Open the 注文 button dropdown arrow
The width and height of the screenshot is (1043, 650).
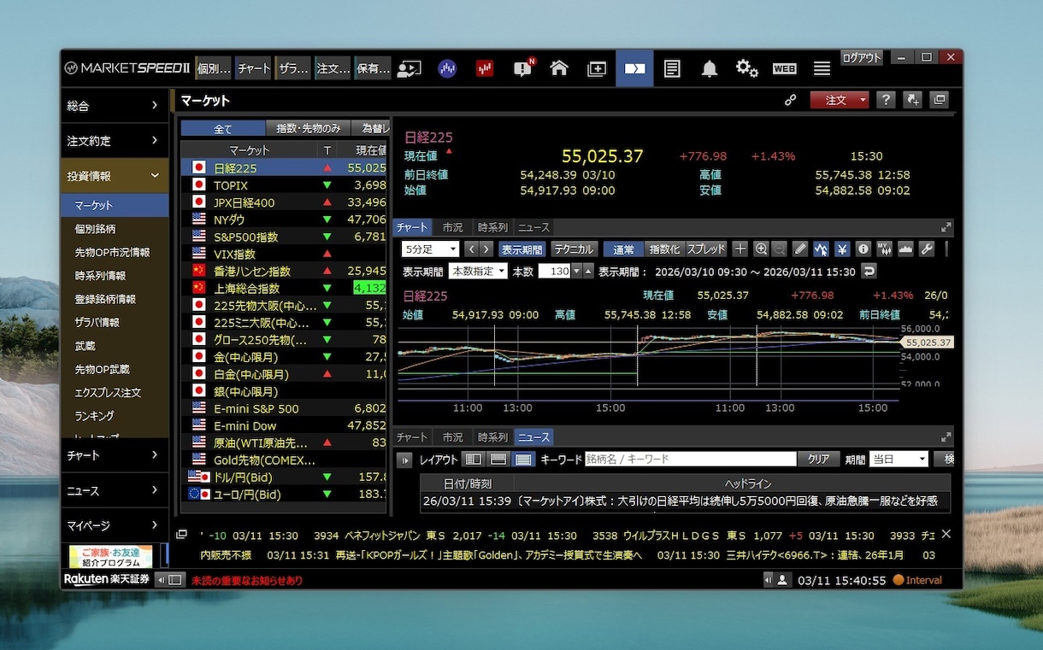pos(863,100)
